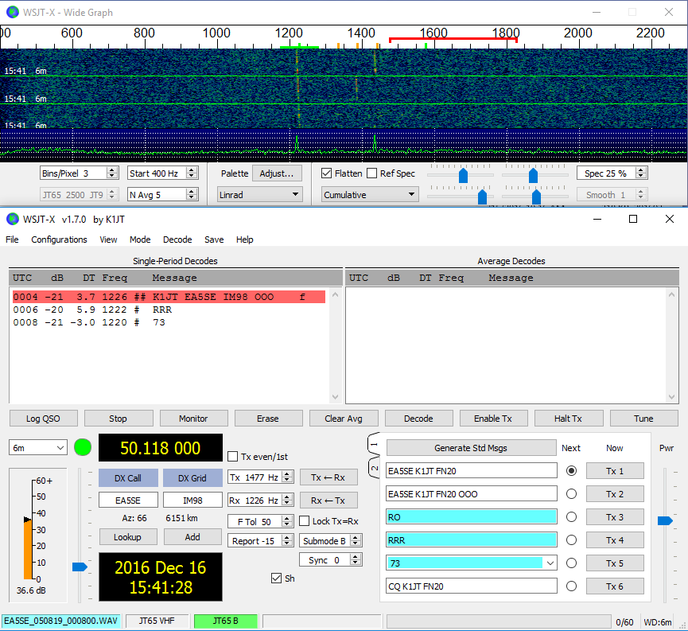Screen dimensions: 688x631
Task: Uncheck the Flatten checkbox
Action: pyautogui.click(x=327, y=173)
